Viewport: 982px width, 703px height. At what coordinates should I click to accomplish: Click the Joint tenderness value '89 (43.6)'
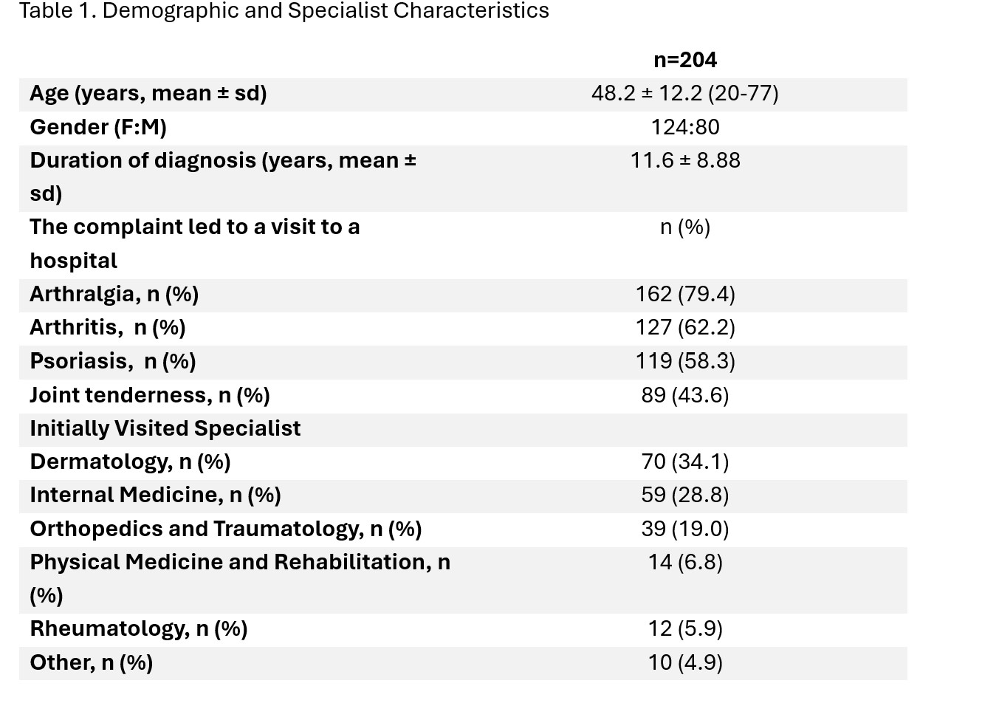tap(684, 395)
